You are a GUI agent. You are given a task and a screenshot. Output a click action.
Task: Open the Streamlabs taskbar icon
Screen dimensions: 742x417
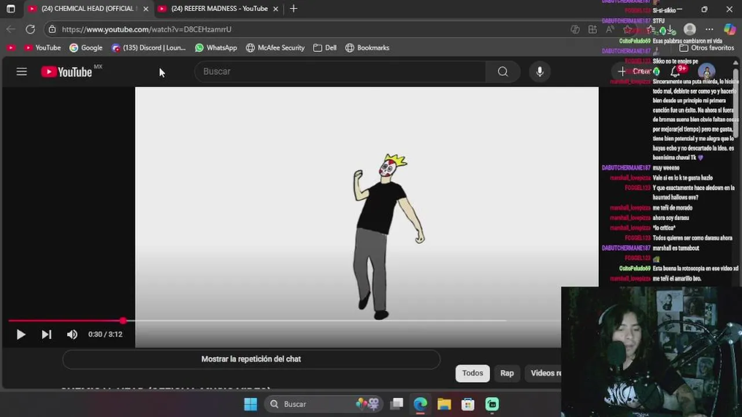click(492, 404)
